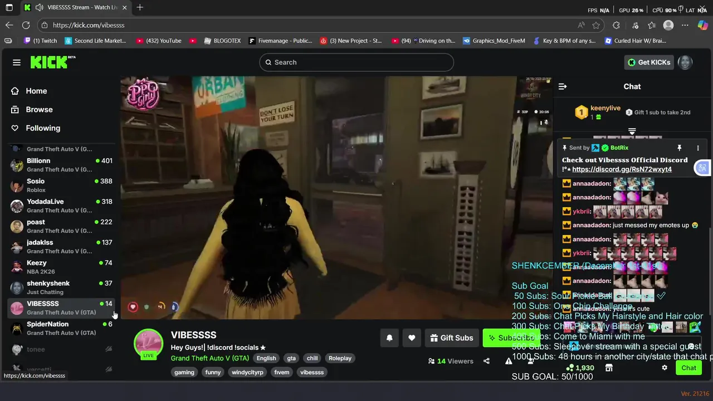Open shenkyshenk channel in sidebar

click(x=61, y=287)
